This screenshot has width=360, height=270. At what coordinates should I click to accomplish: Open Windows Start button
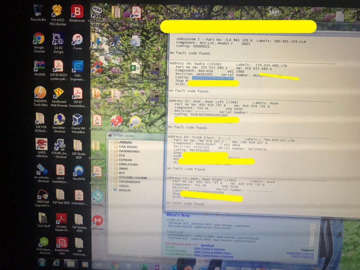point(42,263)
